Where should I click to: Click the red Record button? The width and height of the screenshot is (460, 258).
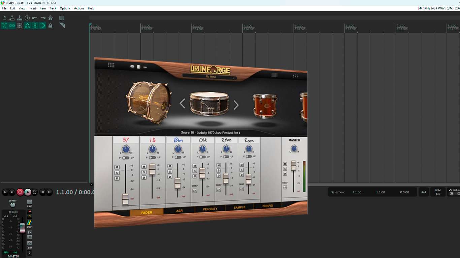pyautogui.click(x=20, y=192)
